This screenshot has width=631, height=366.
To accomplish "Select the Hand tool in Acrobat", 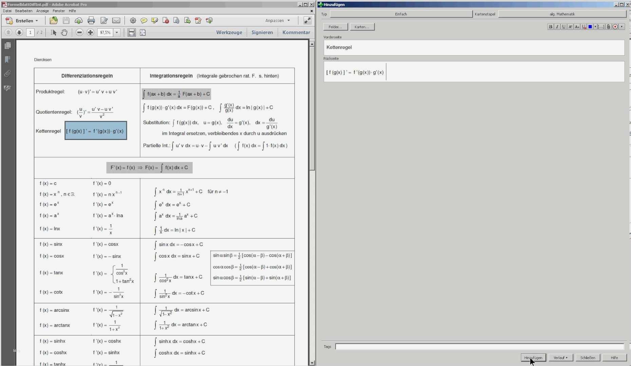I will click(x=64, y=33).
